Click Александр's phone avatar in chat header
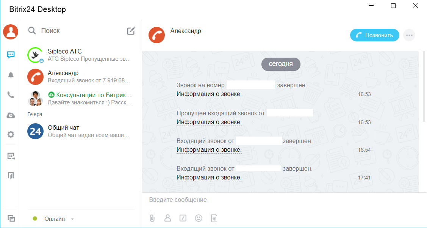Image resolution: width=427 pixels, height=228 pixels. [x=156, y=35]
